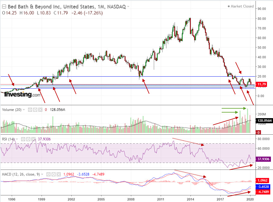Click the low value L10.83
This screenshot has width=273, height=202.
click(x=44, y=13)
